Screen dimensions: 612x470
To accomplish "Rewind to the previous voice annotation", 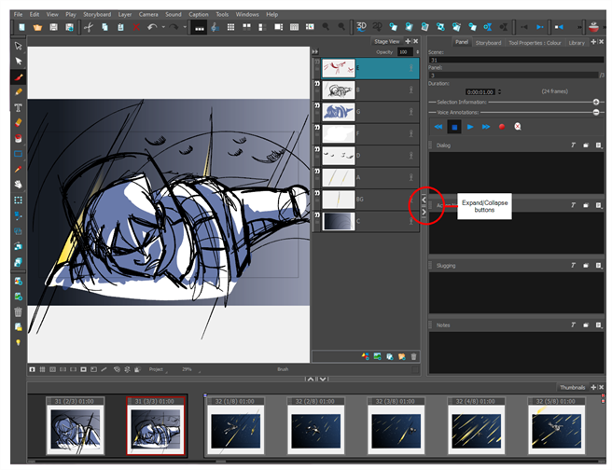I will 438,127.
